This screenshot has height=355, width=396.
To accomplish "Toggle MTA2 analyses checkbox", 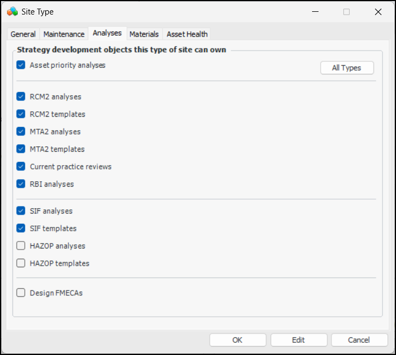I will 21,132.
